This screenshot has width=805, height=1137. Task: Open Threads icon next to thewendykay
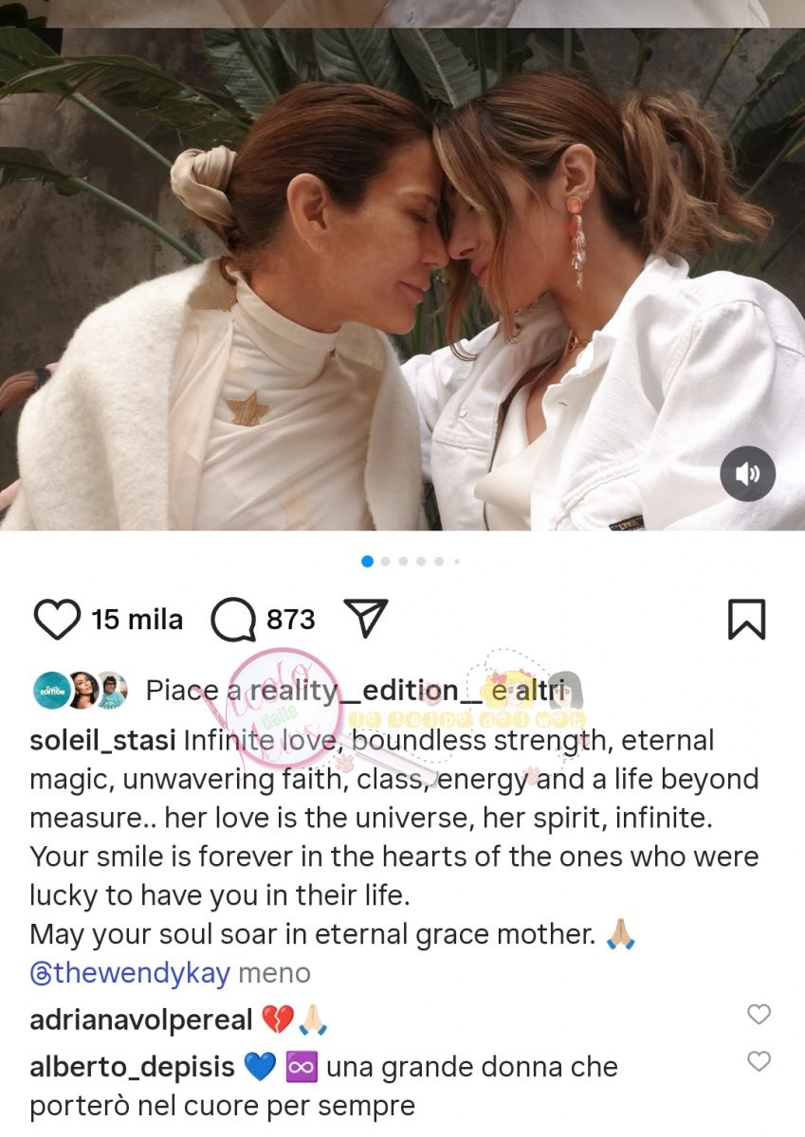[41, 973]
